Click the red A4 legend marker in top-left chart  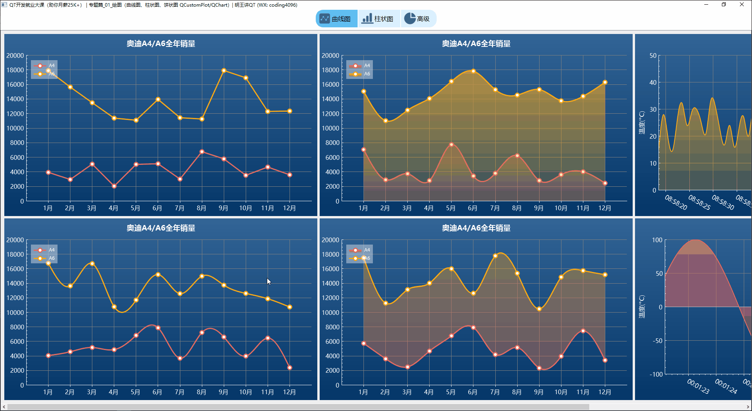[x=40, y=66]
